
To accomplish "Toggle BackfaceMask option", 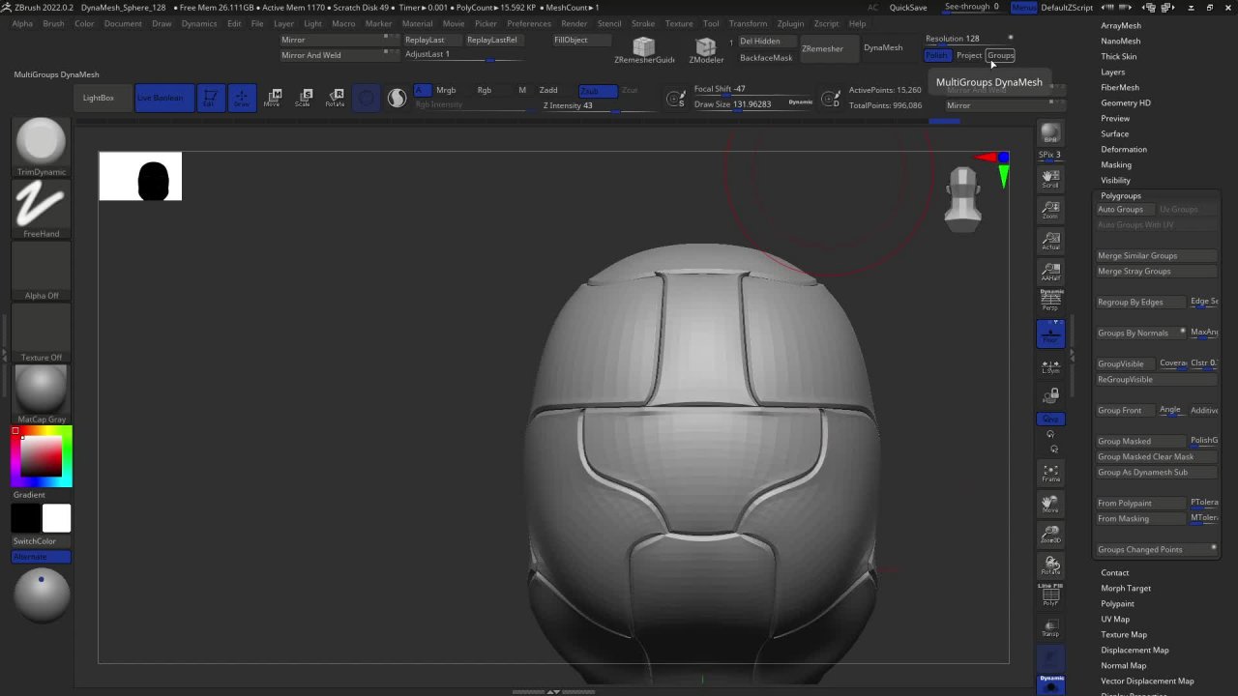I will 766,58.
